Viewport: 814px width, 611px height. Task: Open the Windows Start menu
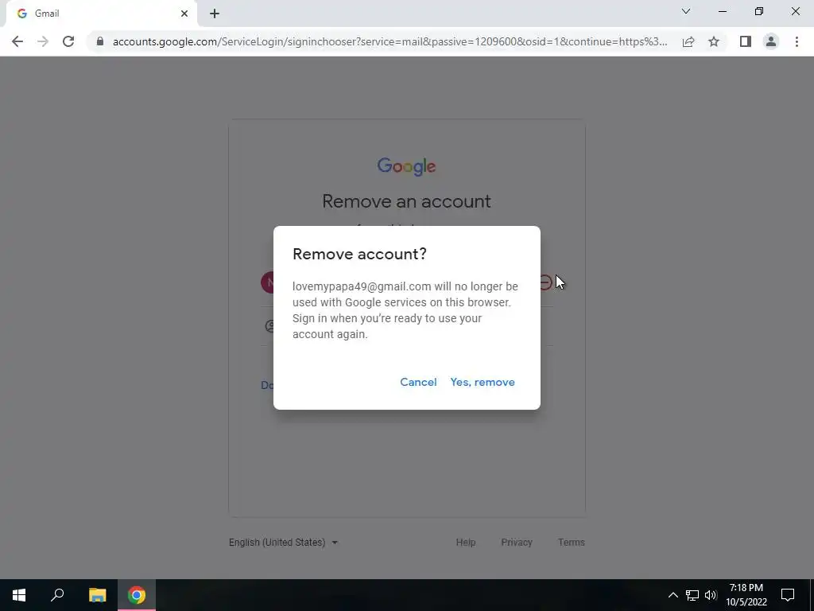point(19,595)
